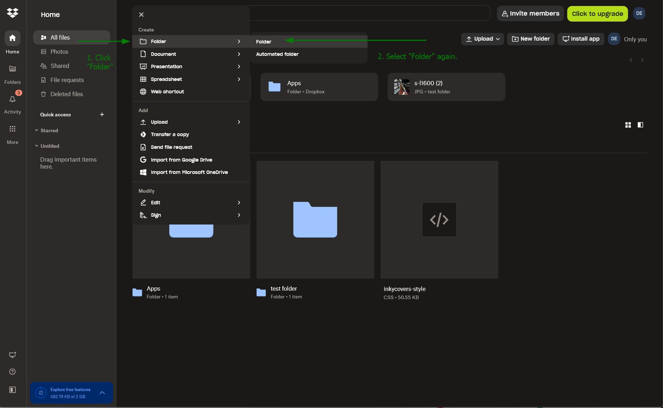Screen dimensions: 663x408
Task: Collapse the Starred section
Action: 36,130
